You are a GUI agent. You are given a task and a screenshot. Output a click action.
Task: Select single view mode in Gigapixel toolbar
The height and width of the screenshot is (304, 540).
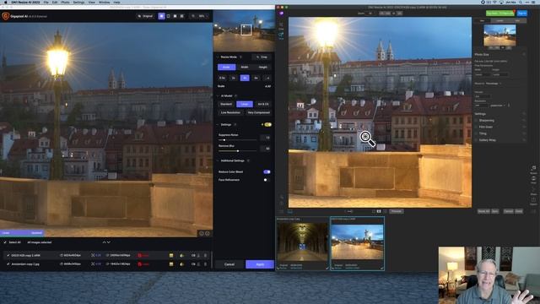(161, 16)
